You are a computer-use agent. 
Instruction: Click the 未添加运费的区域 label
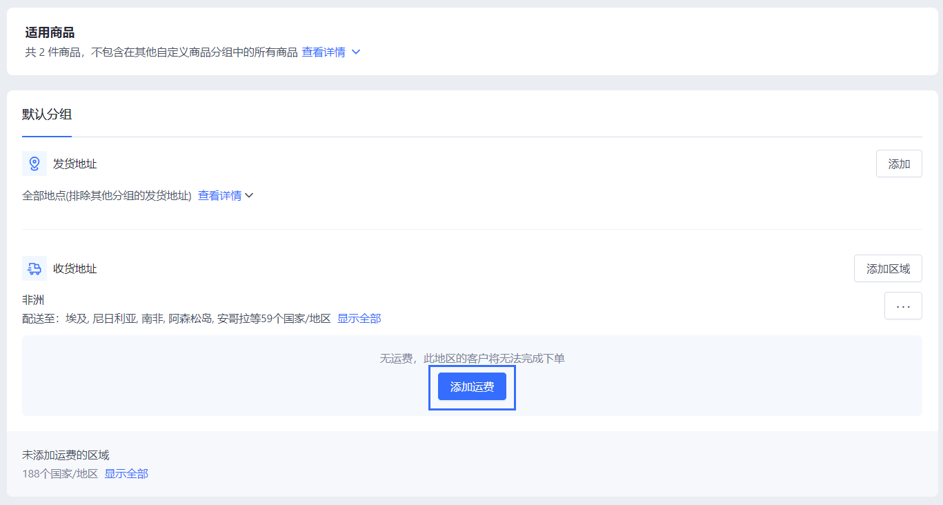point(66,455)
